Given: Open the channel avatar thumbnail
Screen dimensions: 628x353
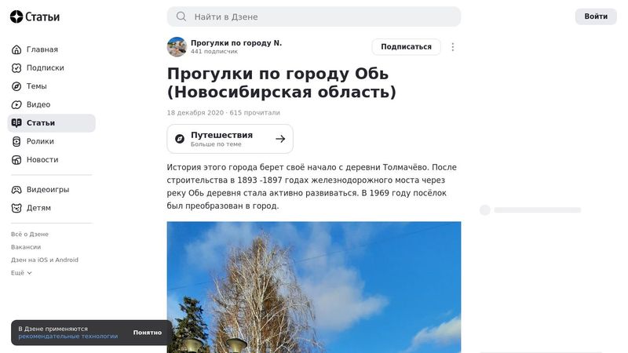Looking at the screenshot, I should click(x=177, y=47).
